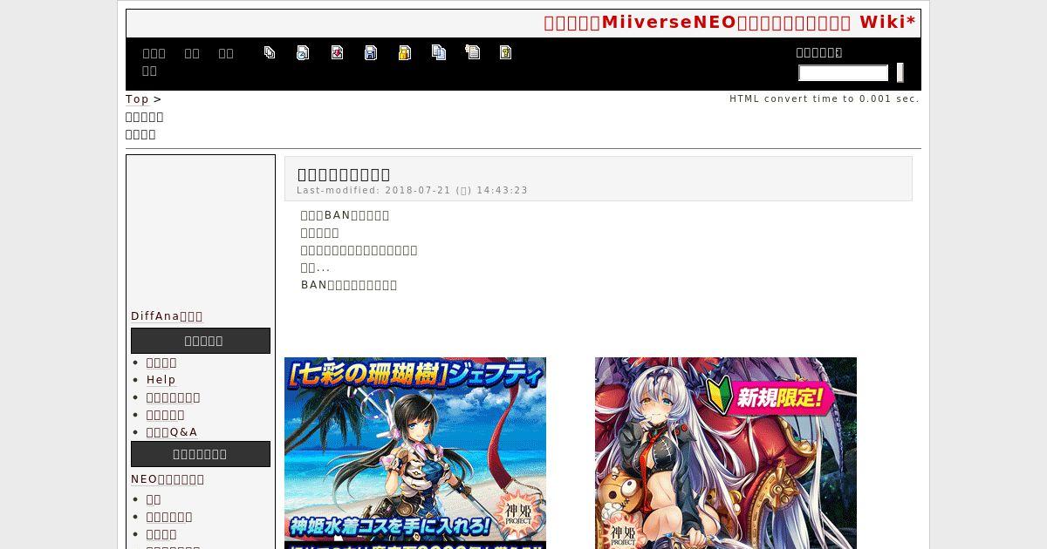Click the floppy disk backup icon
1047x549 pixels.
371,52
